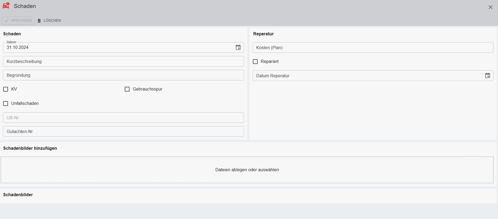
Task: Close the Schaden dialog
Action: (x=490, y=7)
